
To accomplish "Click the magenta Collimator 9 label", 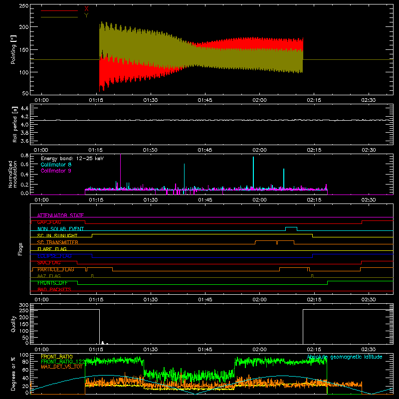I will pos(56,171).
